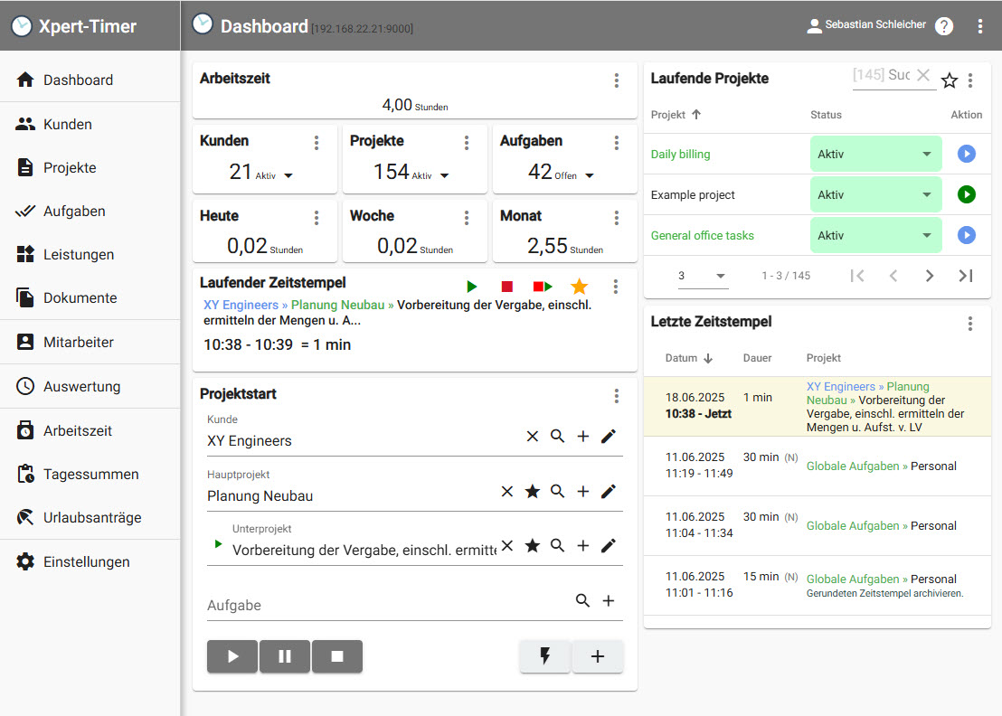
Task: Open status dropdown for Example project
Action: [875, 194]
